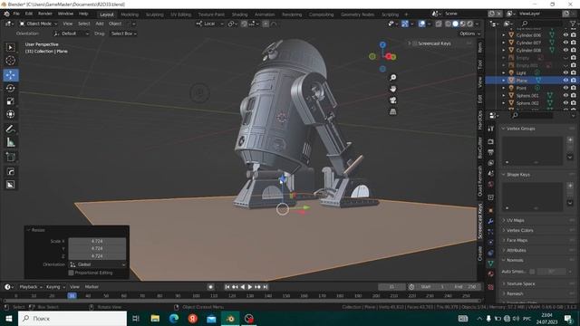Switch to the Modeling workspace tab

(x=130, y=14)
